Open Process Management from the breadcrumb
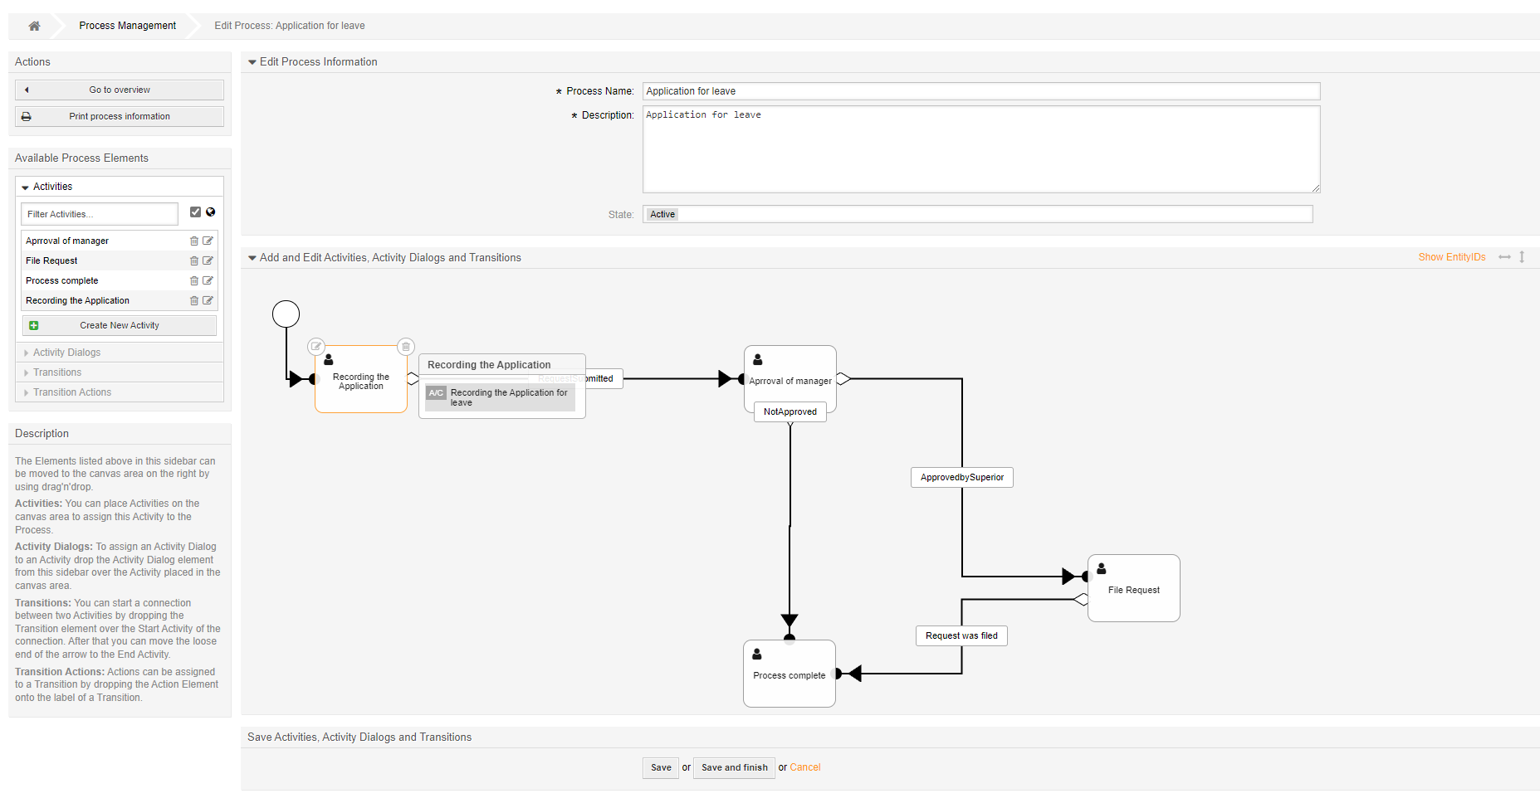1540x808 pixels. 127,26
